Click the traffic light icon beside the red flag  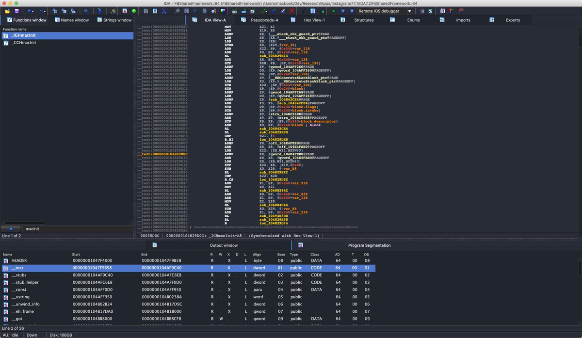click(451, 11)
